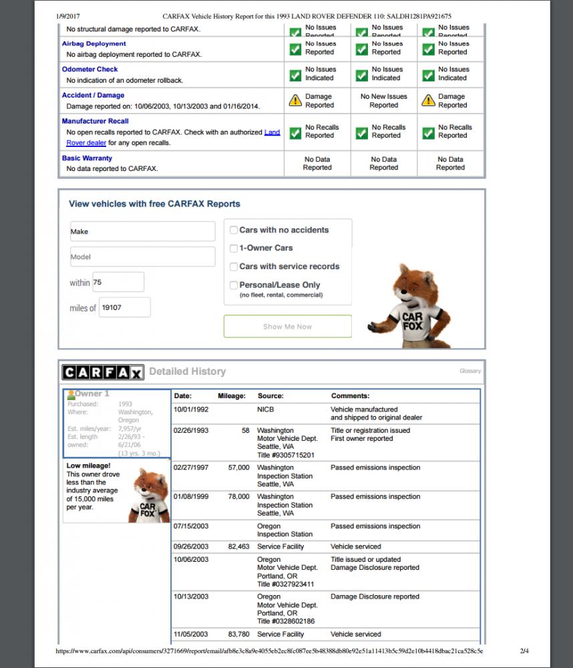This screenshot has height=668, width=573.
Task: Click the 'Low mileage!' heading
Action: click(88, 466)
